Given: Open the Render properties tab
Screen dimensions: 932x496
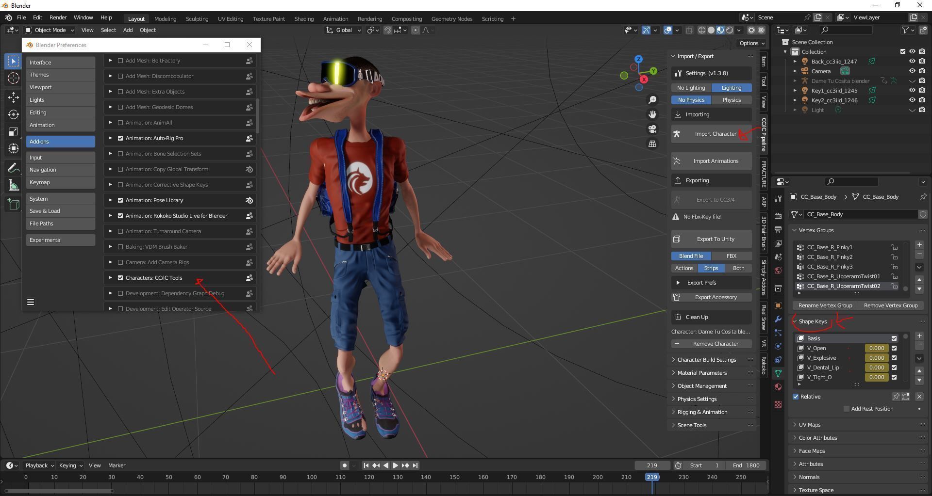Looking at the screenshot, I should point(778,216).
